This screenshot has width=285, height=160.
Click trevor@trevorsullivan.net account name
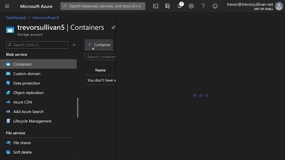click(x=250, y=4)
